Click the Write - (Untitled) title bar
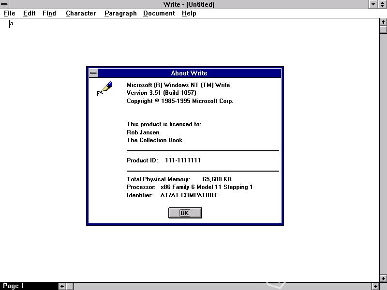387x290 pixels. [189, 4]
